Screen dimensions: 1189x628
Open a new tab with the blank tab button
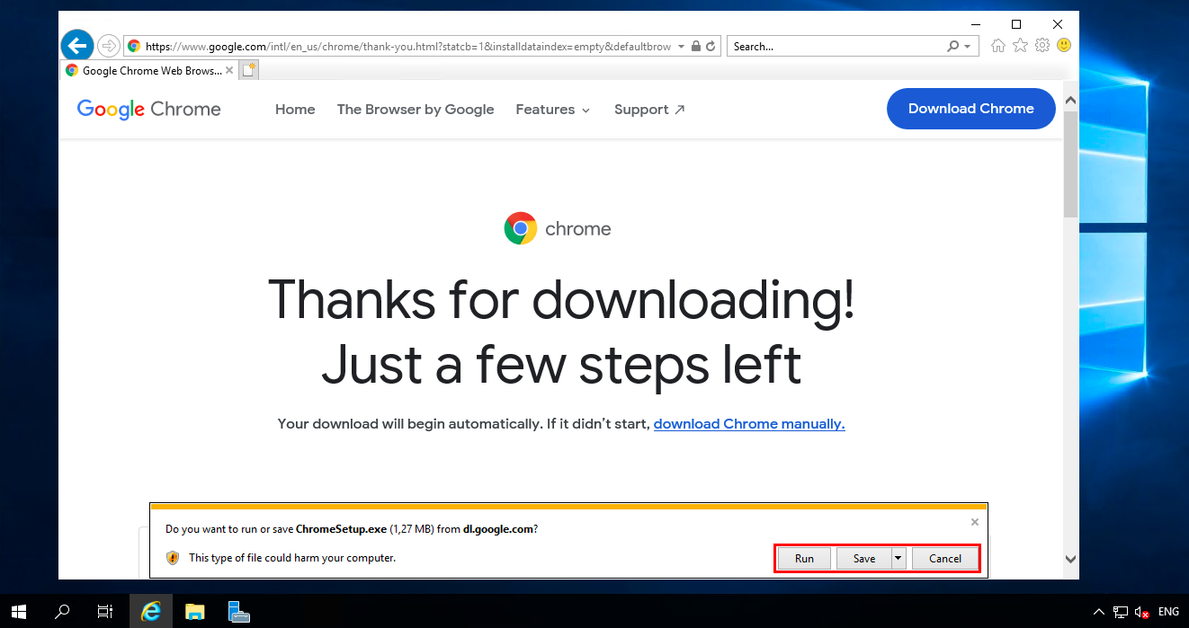click(249, 70)
